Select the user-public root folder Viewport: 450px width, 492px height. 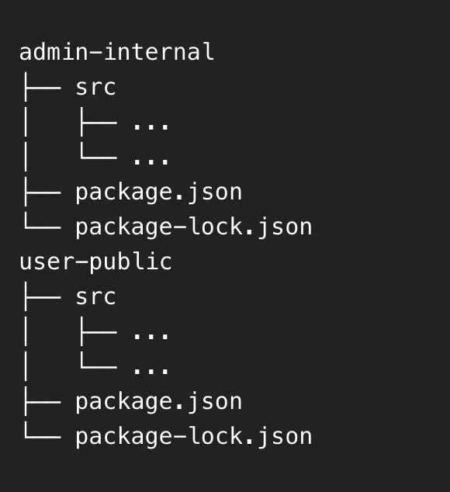tap(95, 262)
